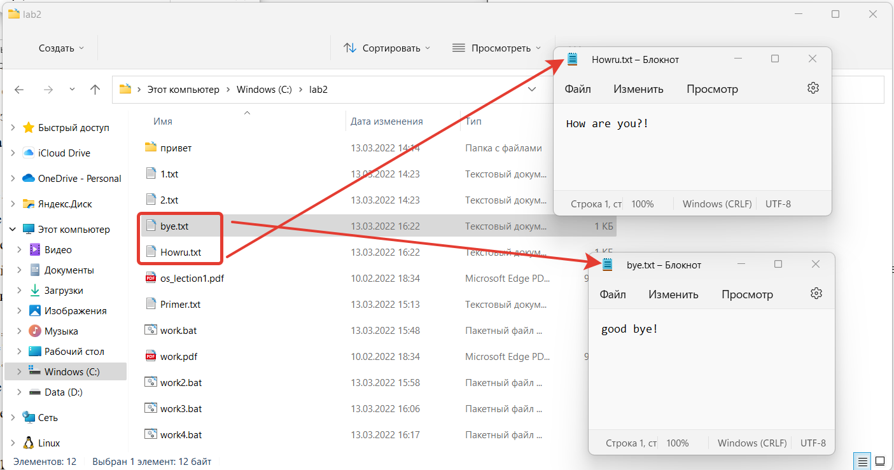Click 100% zoom in bye.txt status bar
This screenshot has width=894, height=470.
tap(678, 443)
